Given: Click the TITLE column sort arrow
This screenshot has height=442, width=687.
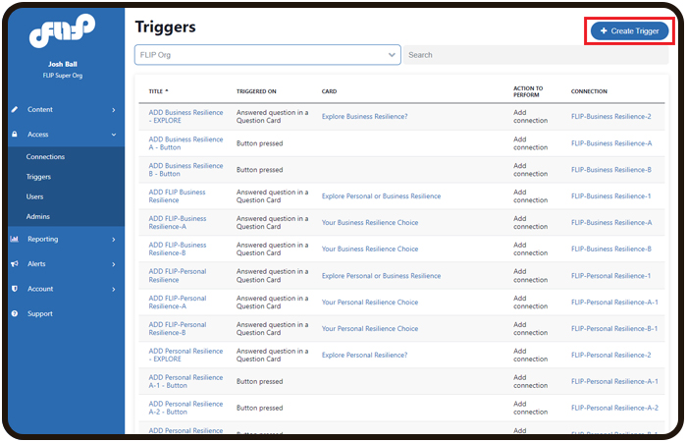Looking at the screenshot, I should 167,90.
